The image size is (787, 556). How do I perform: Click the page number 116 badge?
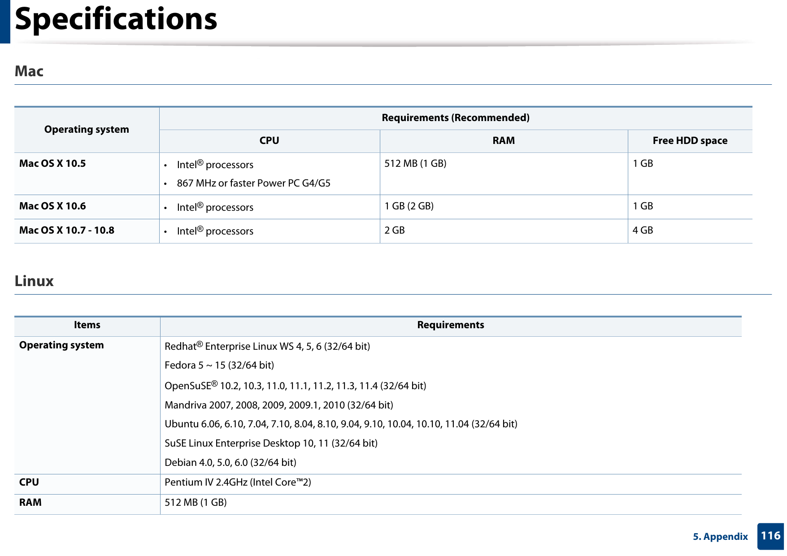pos(770,536)
